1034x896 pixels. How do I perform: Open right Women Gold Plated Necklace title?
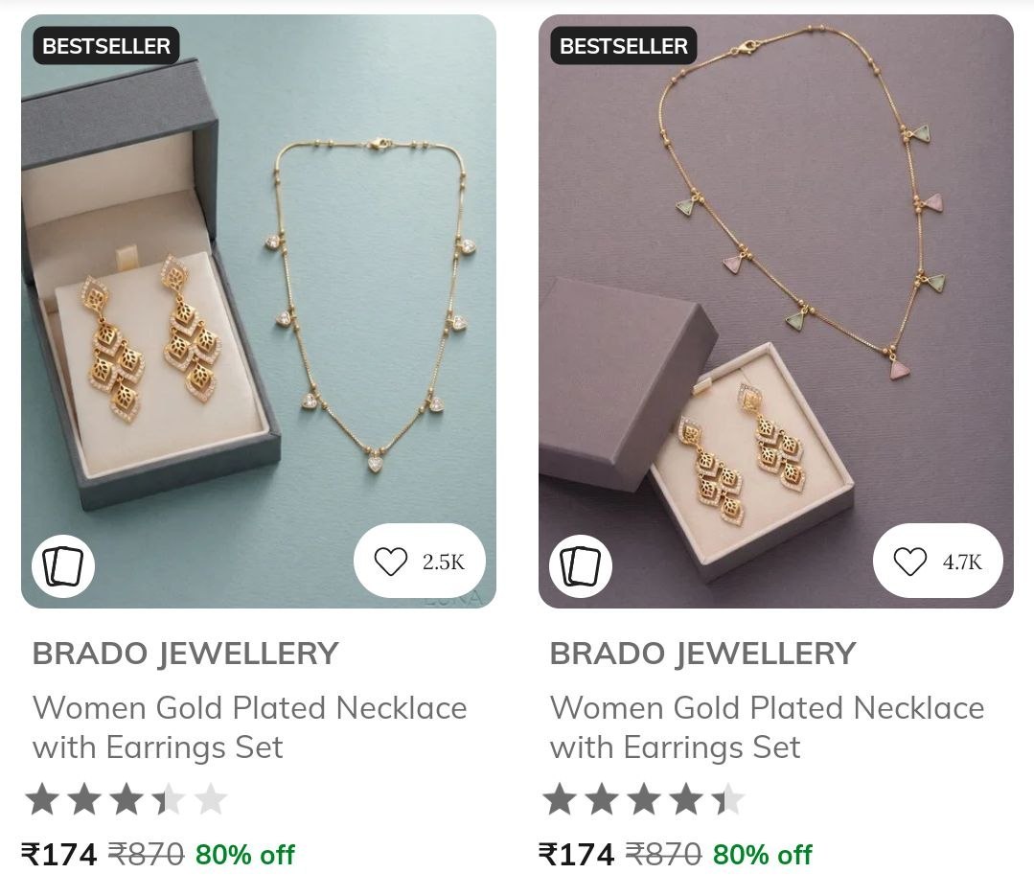(x=768, y=728)
